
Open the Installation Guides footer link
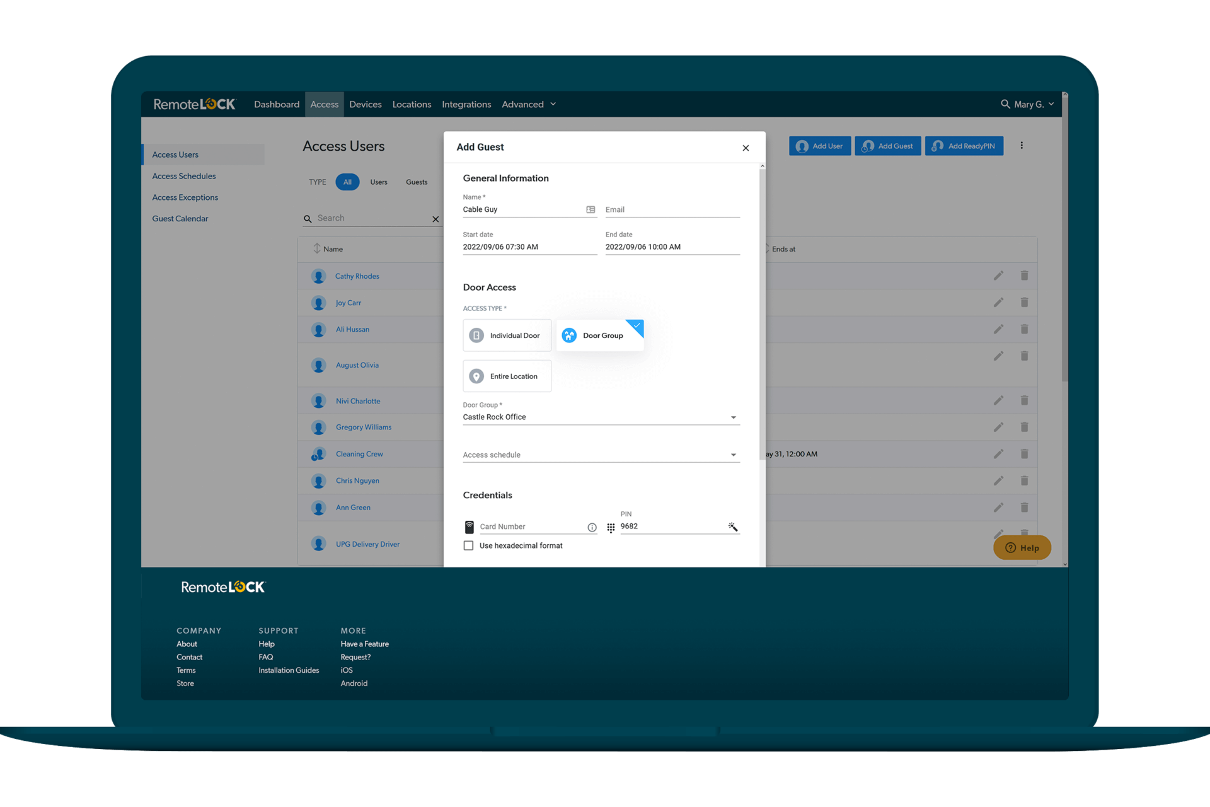(x=289, y=670)
